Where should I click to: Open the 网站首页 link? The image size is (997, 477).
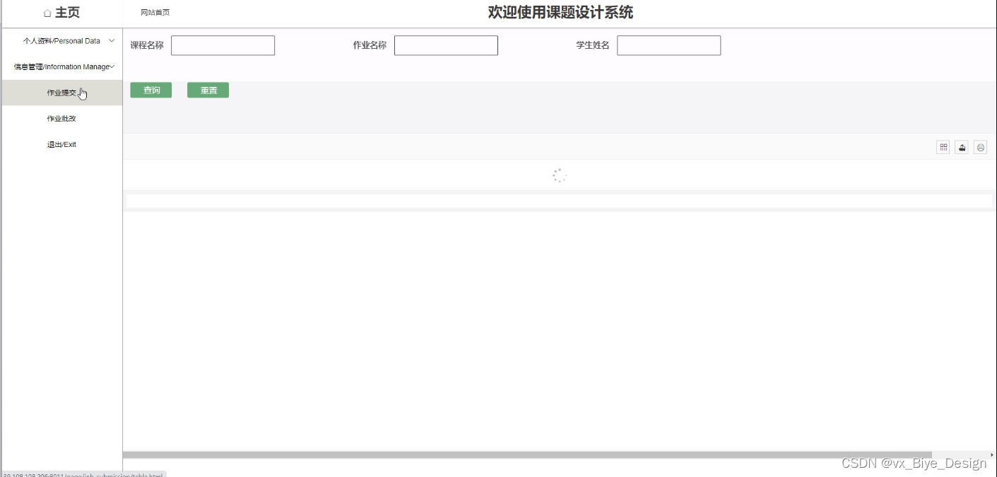click(x=155, y=13)
